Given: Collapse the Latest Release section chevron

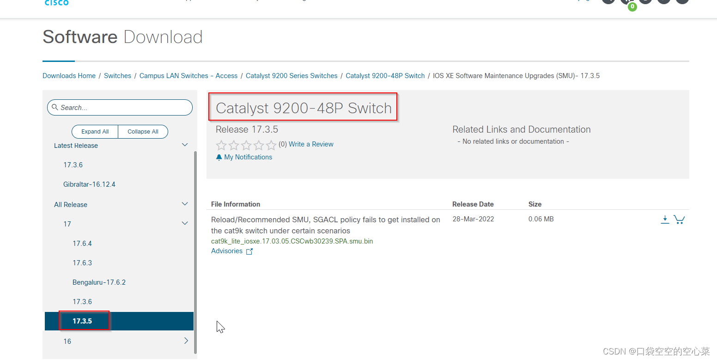Looking at the screenshot, I should pyautogui.click(x=185, y=145).
